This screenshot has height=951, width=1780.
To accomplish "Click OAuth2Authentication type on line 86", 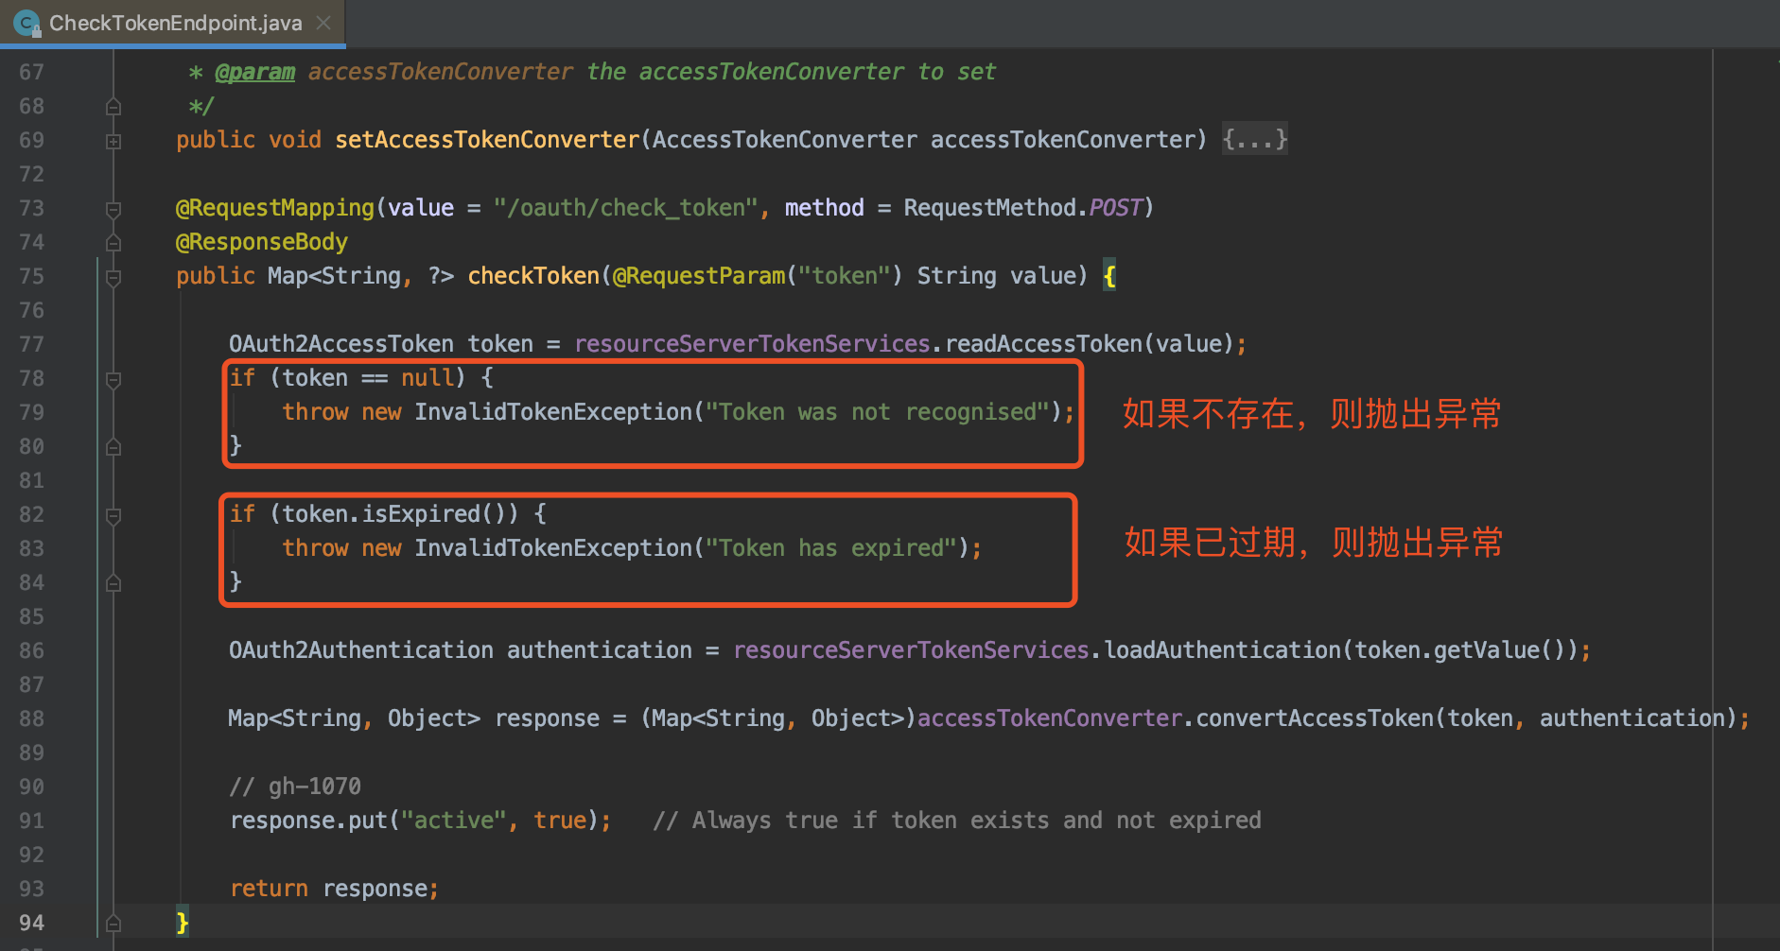I will coord(360,650).
